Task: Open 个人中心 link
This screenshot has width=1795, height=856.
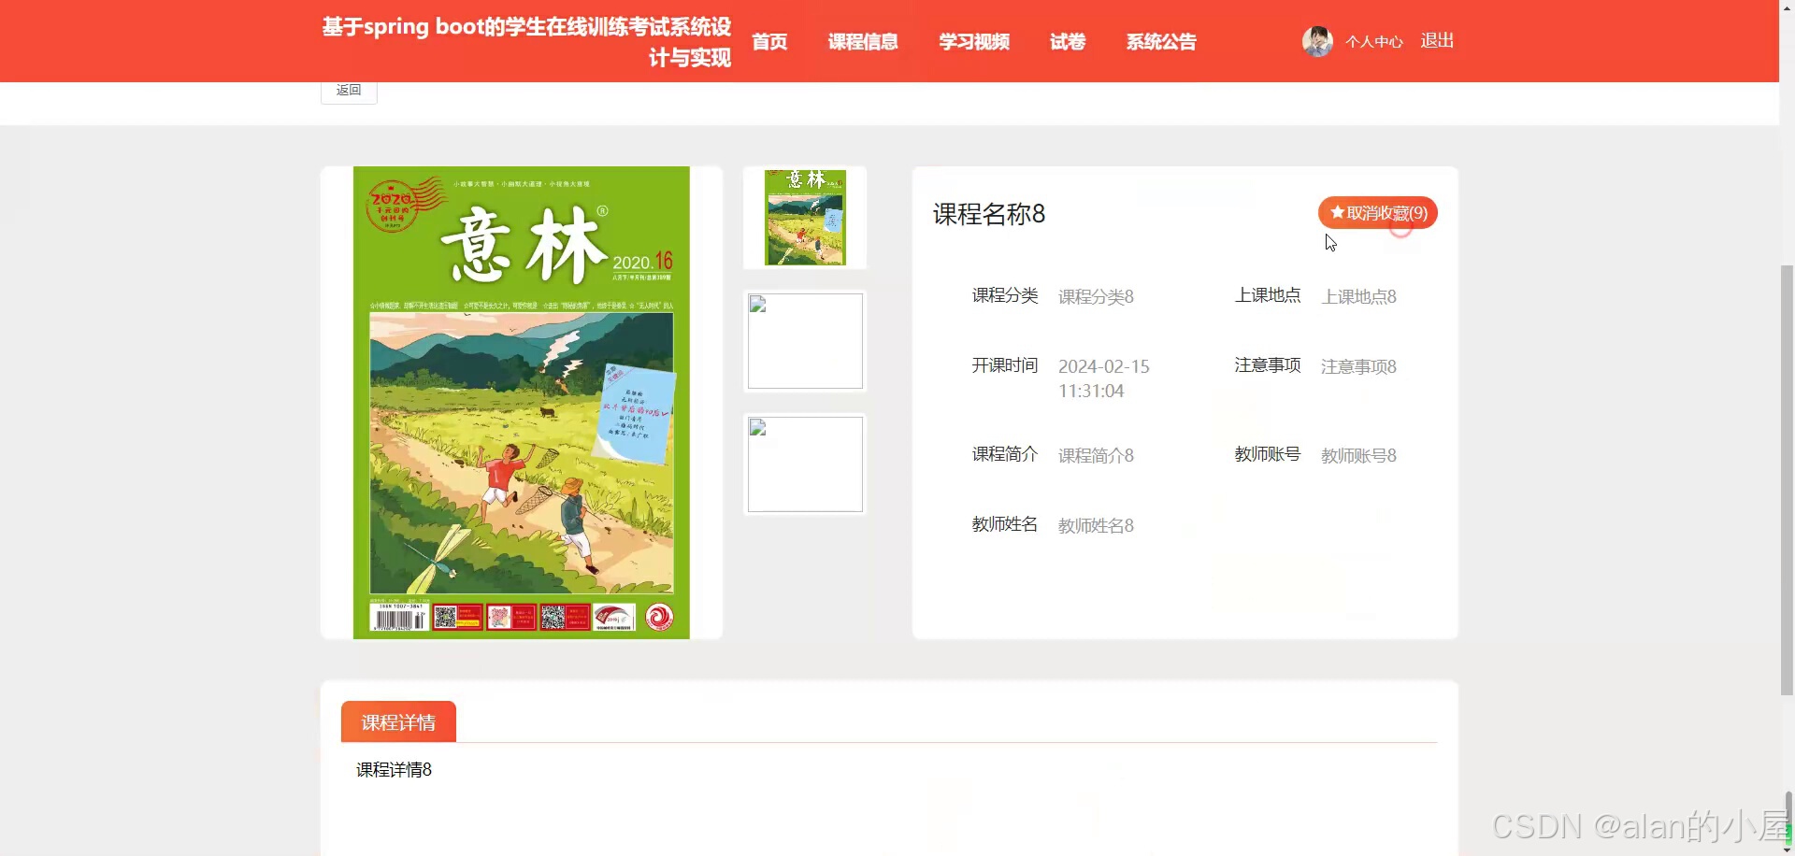Action: [x=1374, y=42]
